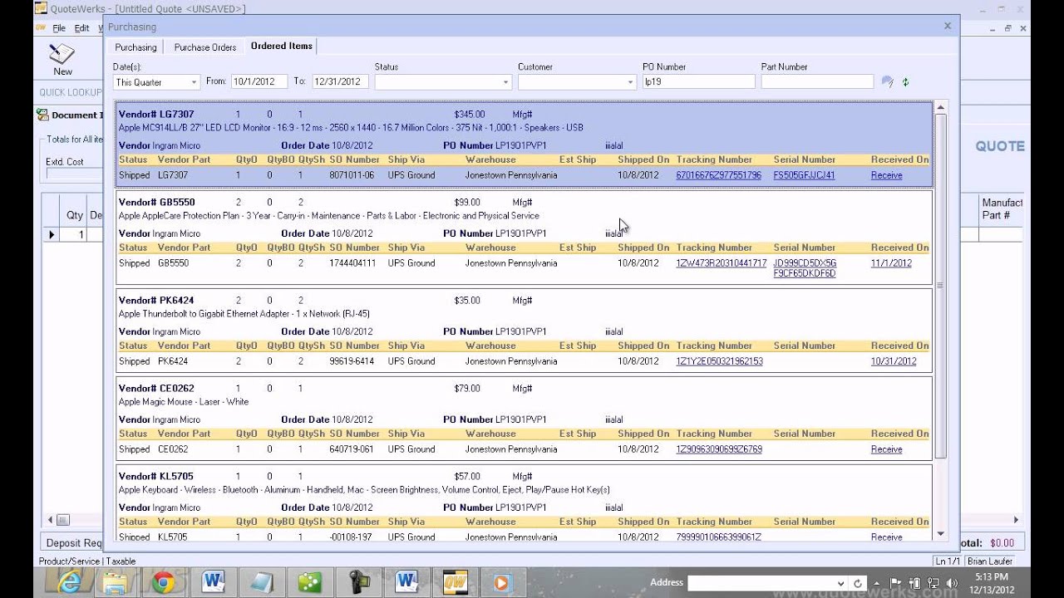The image size is (1064, 598).
Task: Click the taskbar volume speaker icon
Action: [951, 583]
